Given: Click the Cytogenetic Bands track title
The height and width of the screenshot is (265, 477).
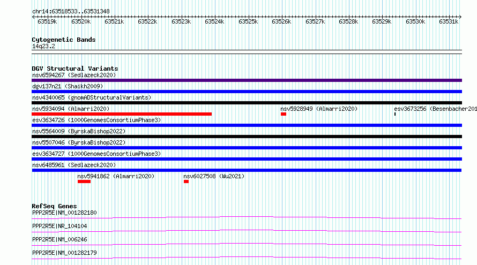Looking at the screenshot, I should tap(64, 40).
